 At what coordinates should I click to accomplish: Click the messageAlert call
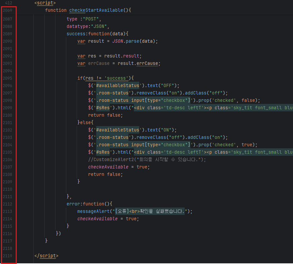pyautogui.click(x=135, y=211)
